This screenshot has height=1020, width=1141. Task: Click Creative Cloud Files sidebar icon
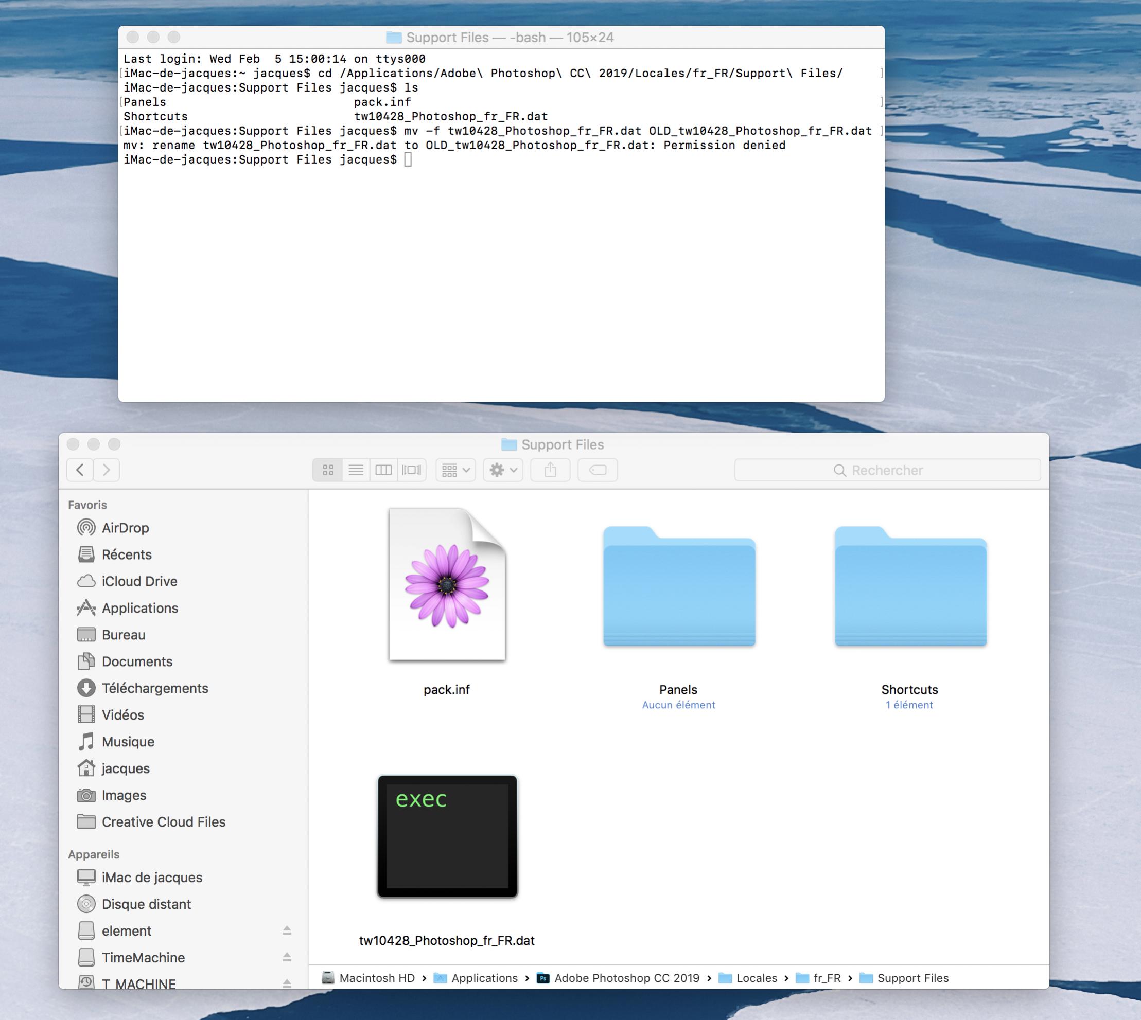click(x=87, y=820)
